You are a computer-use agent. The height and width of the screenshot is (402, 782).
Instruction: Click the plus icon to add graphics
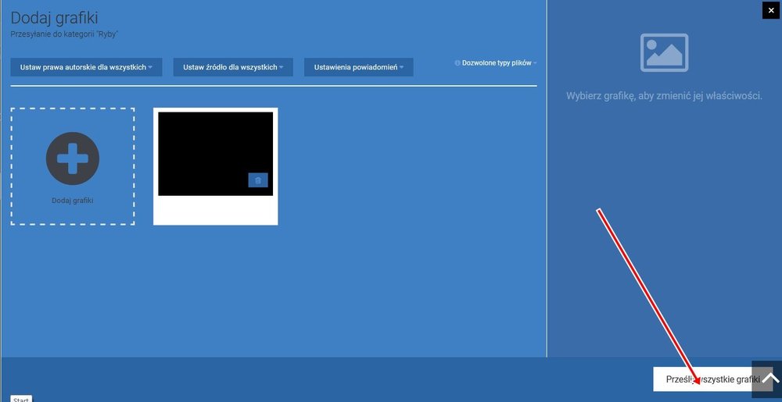(72, 158)
